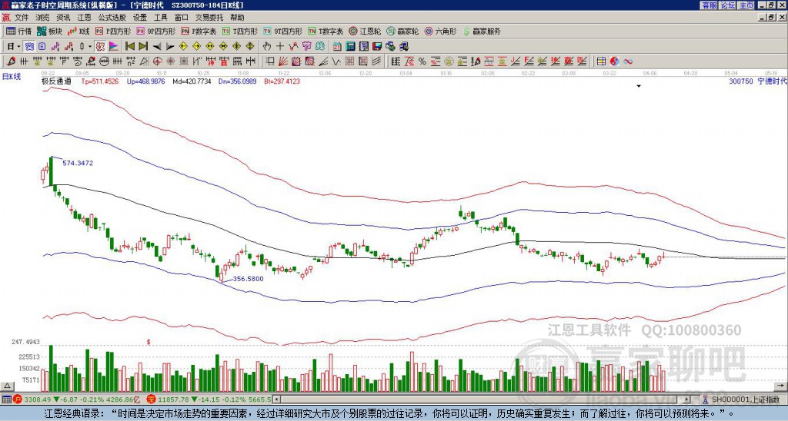Click the V-shaped zigzag line tool

(x=336, y=61)
